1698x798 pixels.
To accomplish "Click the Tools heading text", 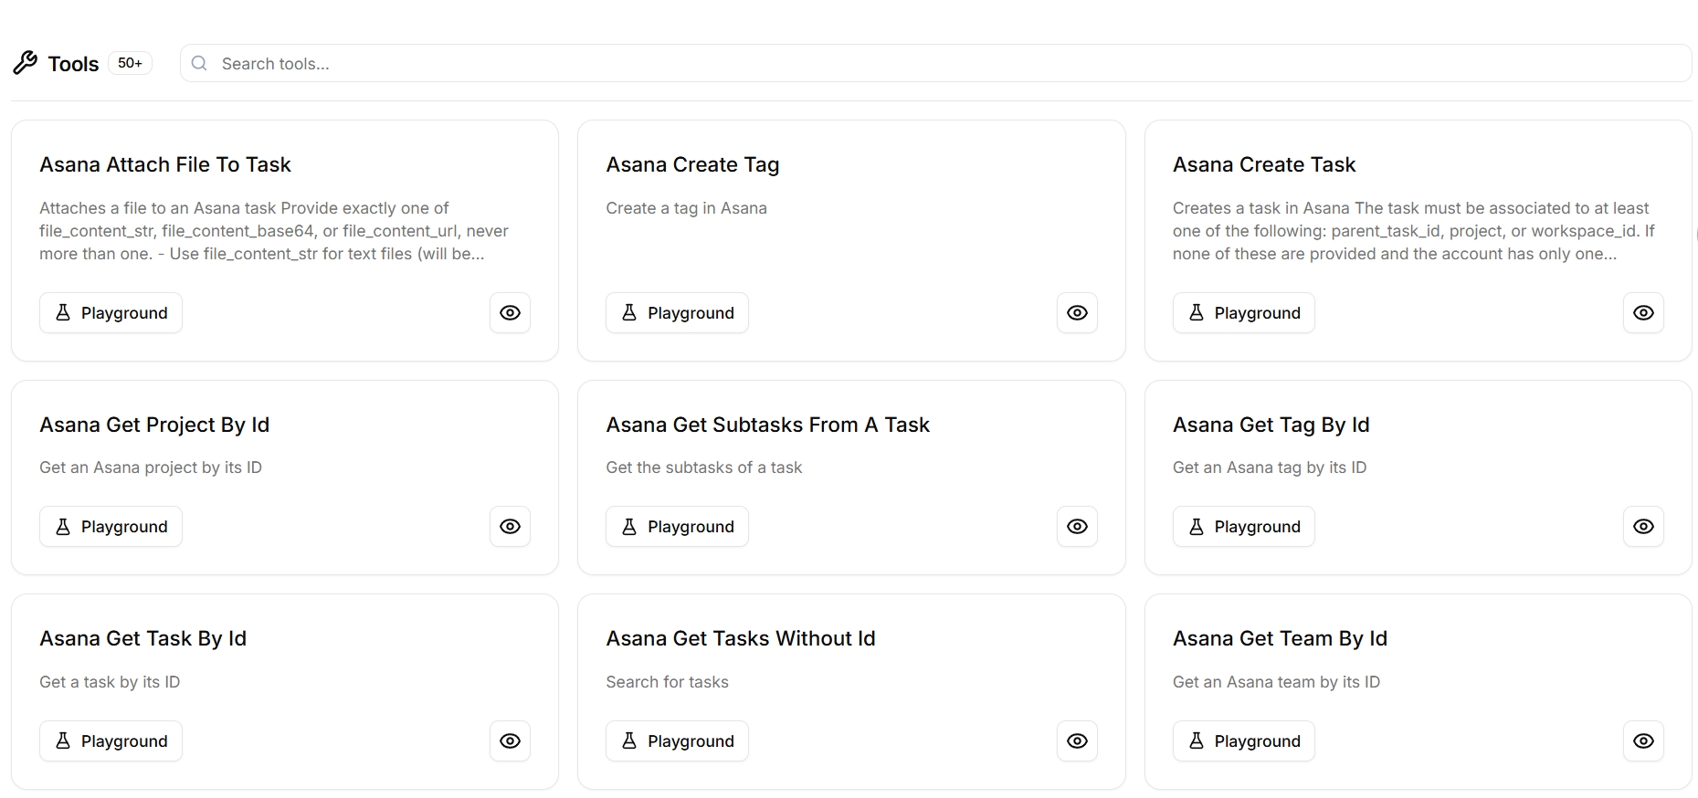I will click(73, 64).
